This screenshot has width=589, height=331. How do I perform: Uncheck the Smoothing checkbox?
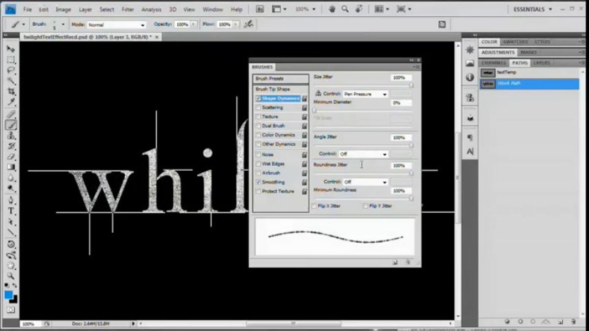coord(258,183)
